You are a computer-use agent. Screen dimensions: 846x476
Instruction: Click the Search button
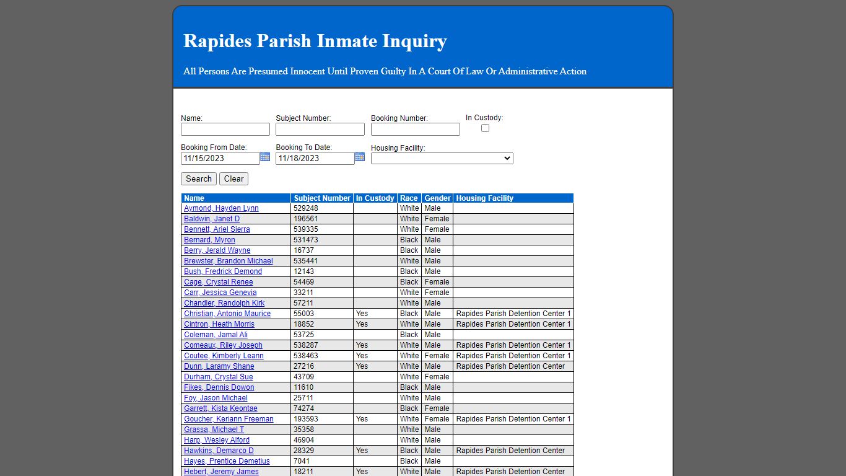coord(199,178)
